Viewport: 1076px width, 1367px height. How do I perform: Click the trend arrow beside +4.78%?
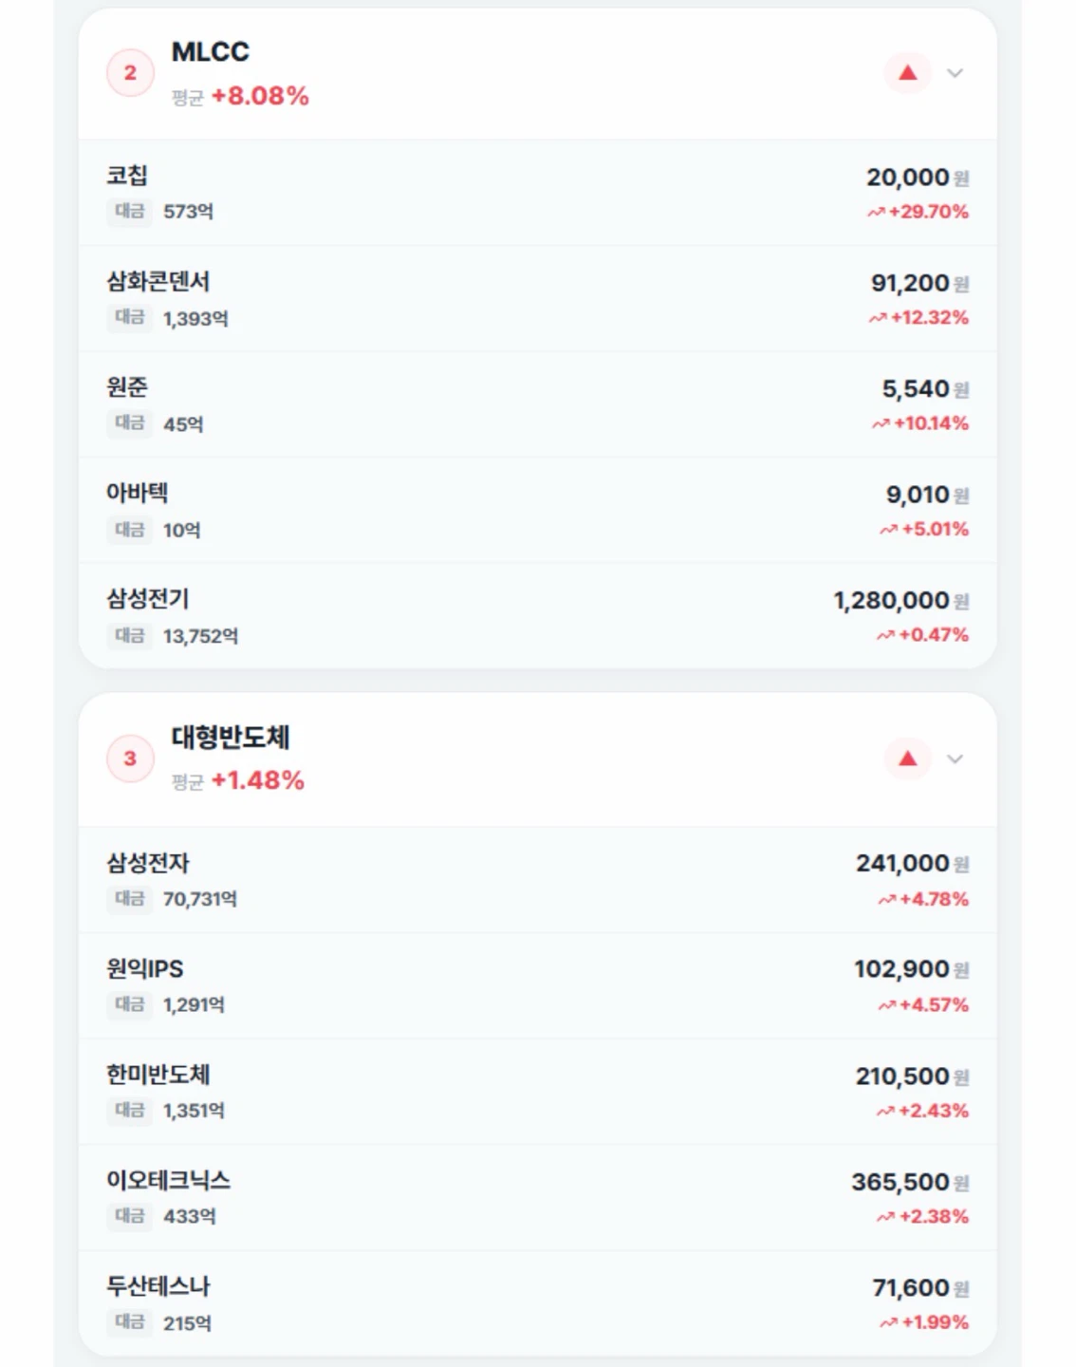pos(886,900)
